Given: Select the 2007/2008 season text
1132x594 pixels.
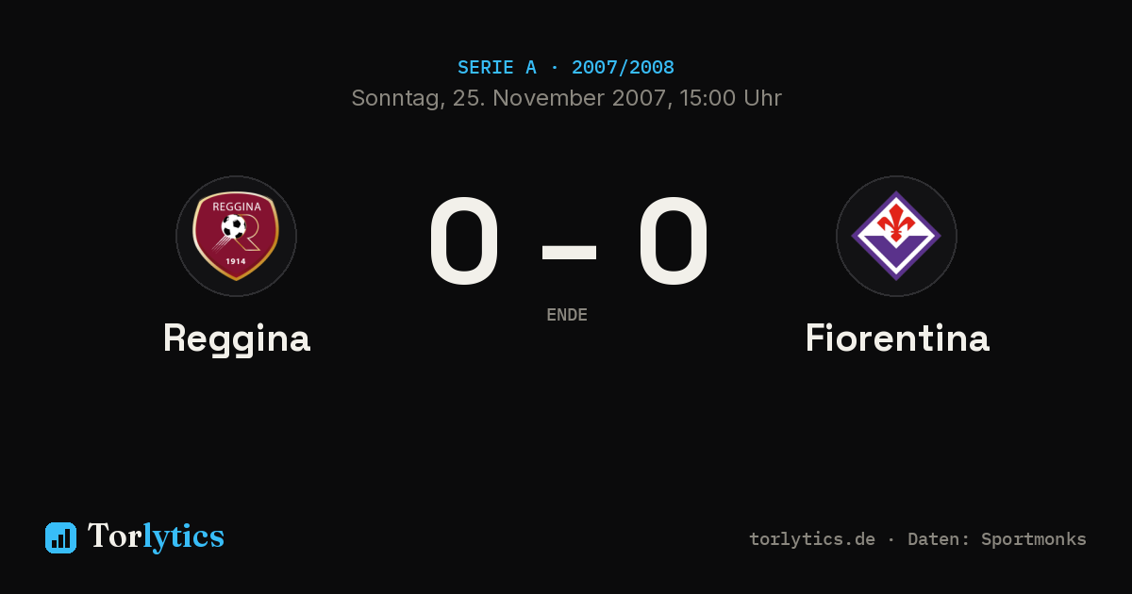Looking at the screenshot, I should tap(623, 68).
